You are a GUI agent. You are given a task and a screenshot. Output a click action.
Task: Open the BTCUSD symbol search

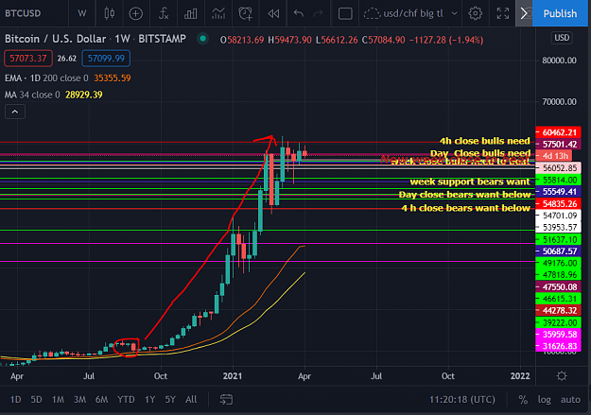click(x=23, y=13)
